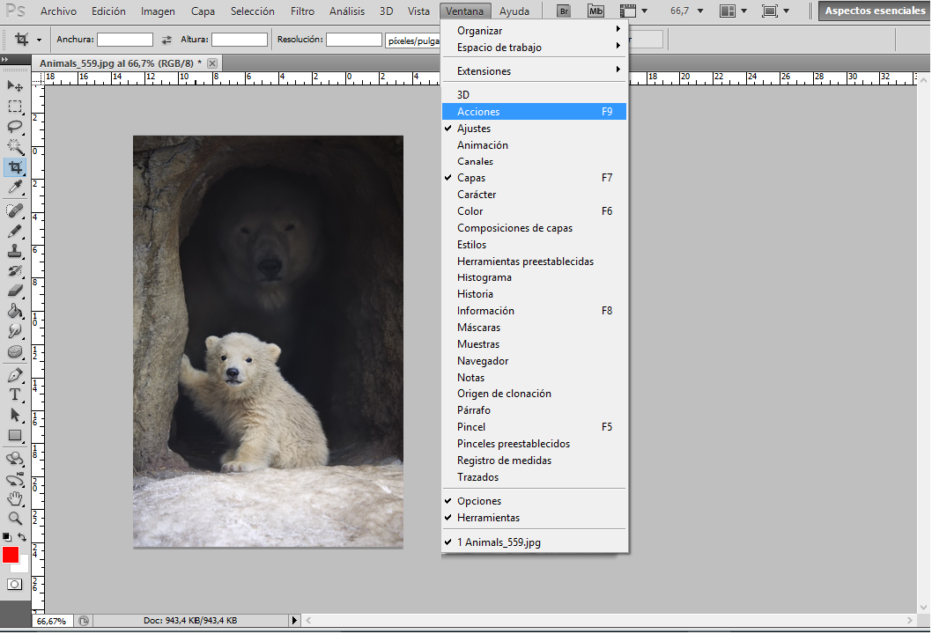The height and width of the screenshot is (634, 932).
Task: Select the 3D Rotate tool
Action: click(15, 459)
